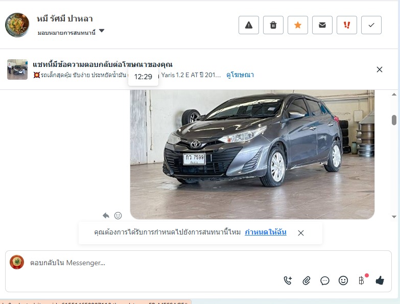Open payment request baht icon

tap(362, 280)
